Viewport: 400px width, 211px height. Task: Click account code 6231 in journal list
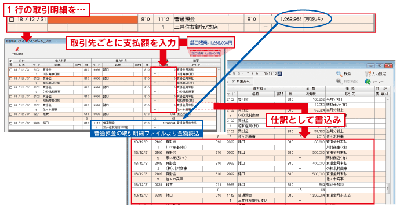click(x=158, y=184)
